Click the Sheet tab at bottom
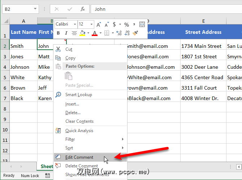Viewport: 242px width, 180px height. point(45,166)
